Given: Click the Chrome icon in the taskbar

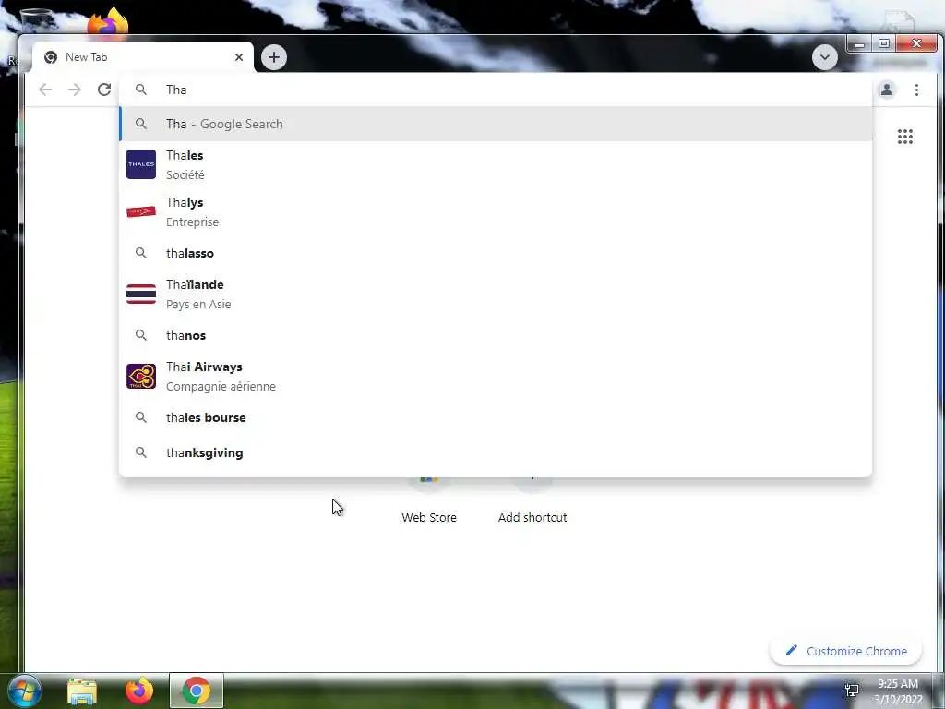Looking at the screenshot, I should [x=197, y=691].
